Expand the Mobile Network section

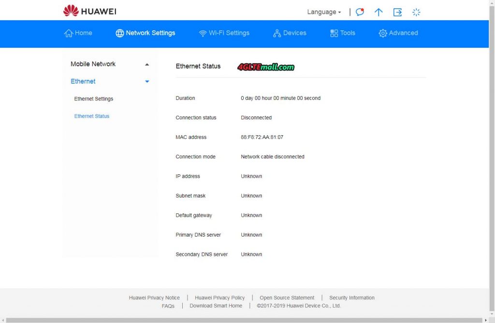[146, 64]
